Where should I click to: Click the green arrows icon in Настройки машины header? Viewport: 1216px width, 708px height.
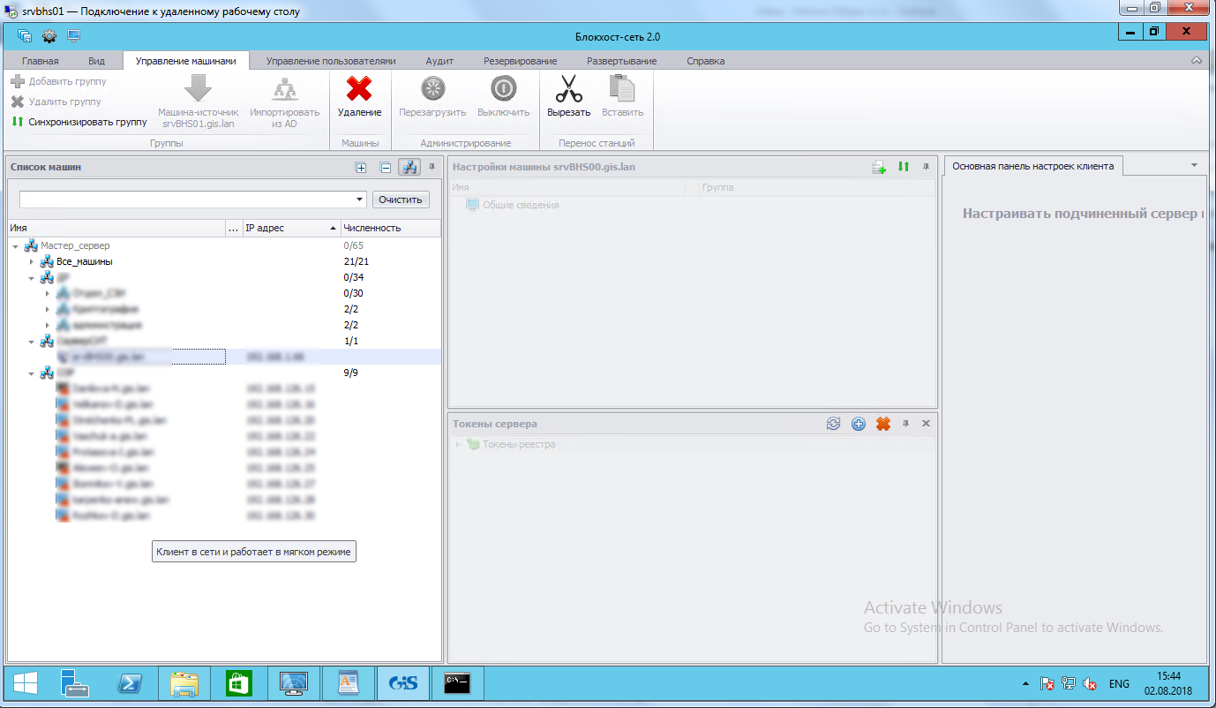point(904,167)
